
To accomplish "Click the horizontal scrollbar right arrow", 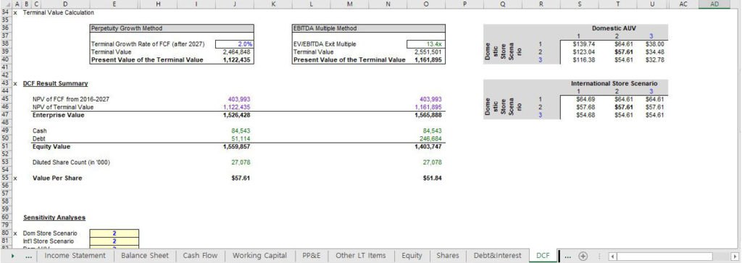I will click(734, 256).
